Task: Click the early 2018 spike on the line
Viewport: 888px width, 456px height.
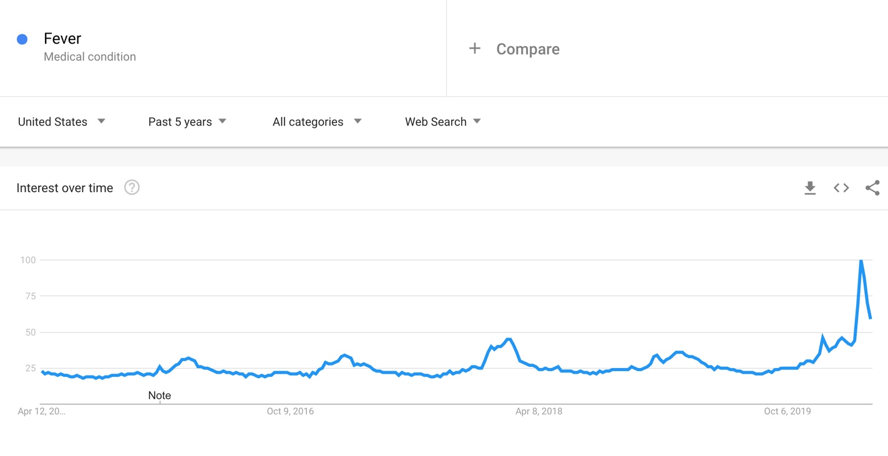Action: coord(509,340)
